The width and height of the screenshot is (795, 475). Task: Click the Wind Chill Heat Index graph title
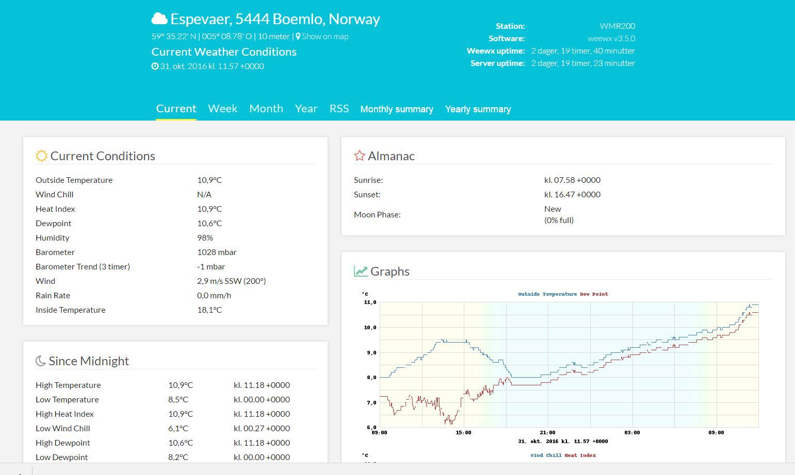click(x=563, y=455)
